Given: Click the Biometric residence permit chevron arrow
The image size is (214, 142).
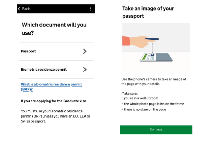Looking at the screenshot, I should (x=85, y=69).
